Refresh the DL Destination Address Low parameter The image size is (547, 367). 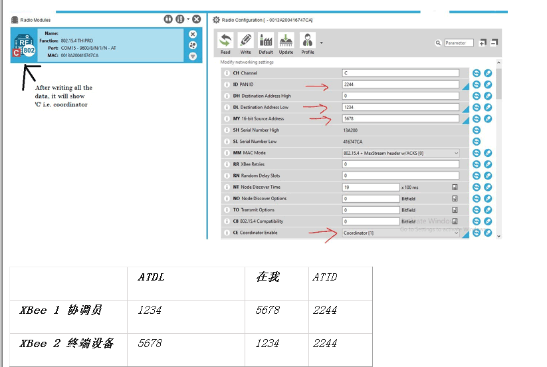point(477,108)
